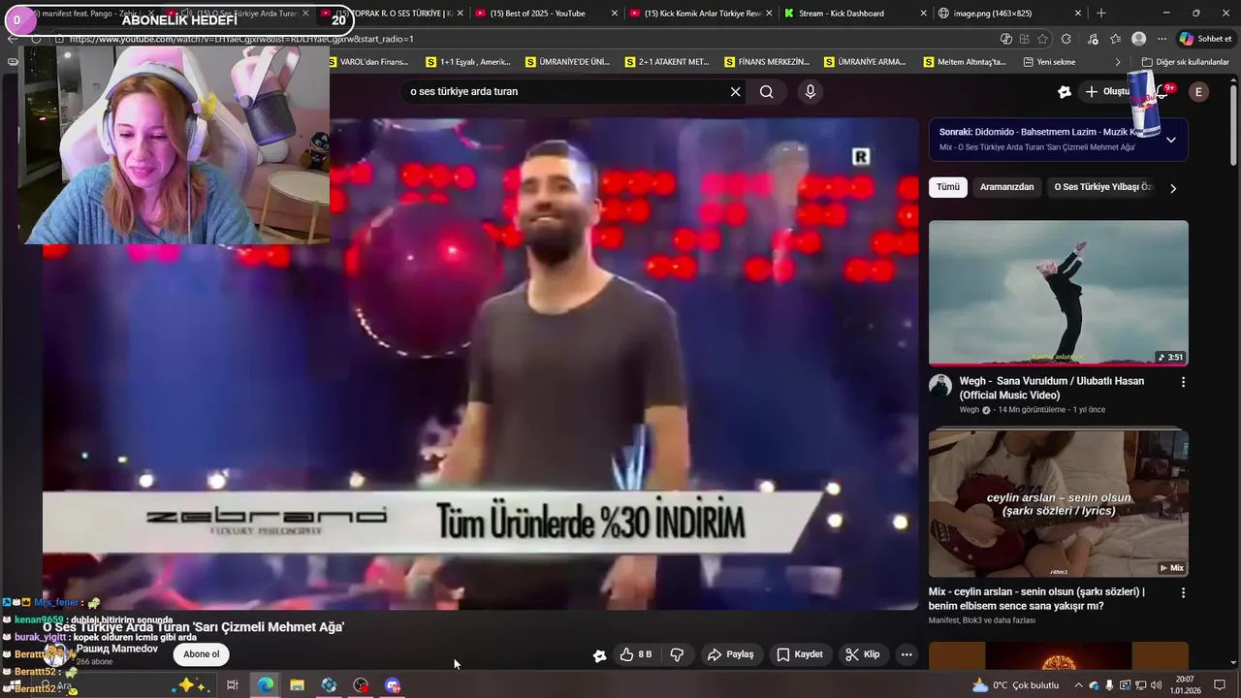Open '1+1 Eşyalı, Americ...' bookmark

pos(467,62)
